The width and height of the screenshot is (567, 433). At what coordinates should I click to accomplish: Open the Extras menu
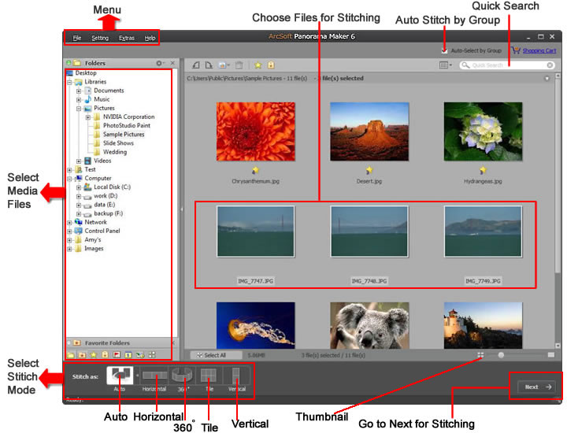(x=127, y=38)
